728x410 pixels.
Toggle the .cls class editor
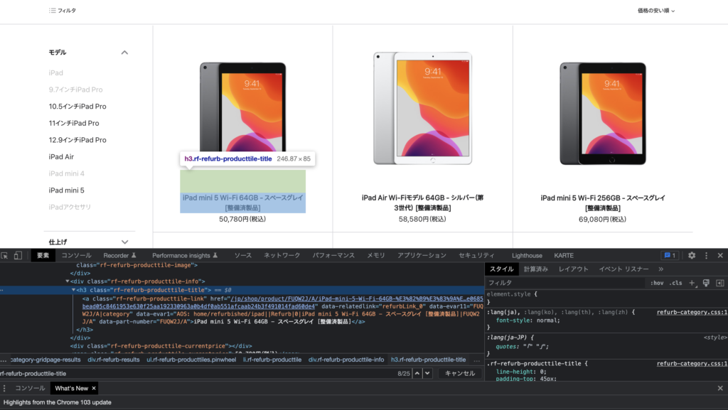(675, 283)
